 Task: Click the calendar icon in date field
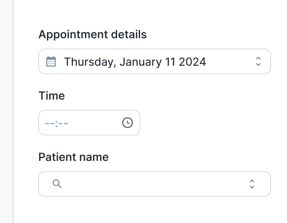[x=51, y=62]
